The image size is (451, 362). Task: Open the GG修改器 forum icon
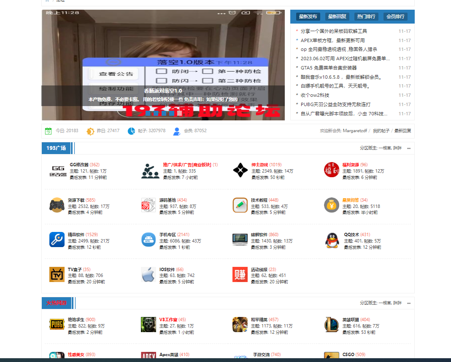(x=58, y=171)
